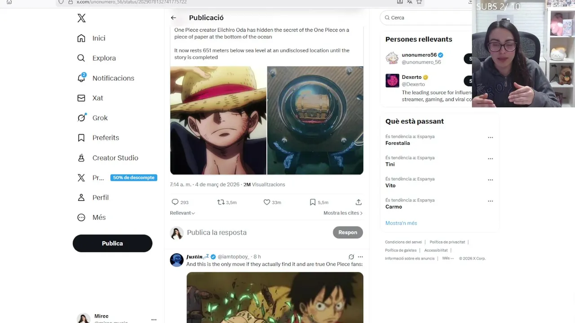Screen dimensions: 575x323
Task: Share the post using share icon
Action: click(358, 202)
